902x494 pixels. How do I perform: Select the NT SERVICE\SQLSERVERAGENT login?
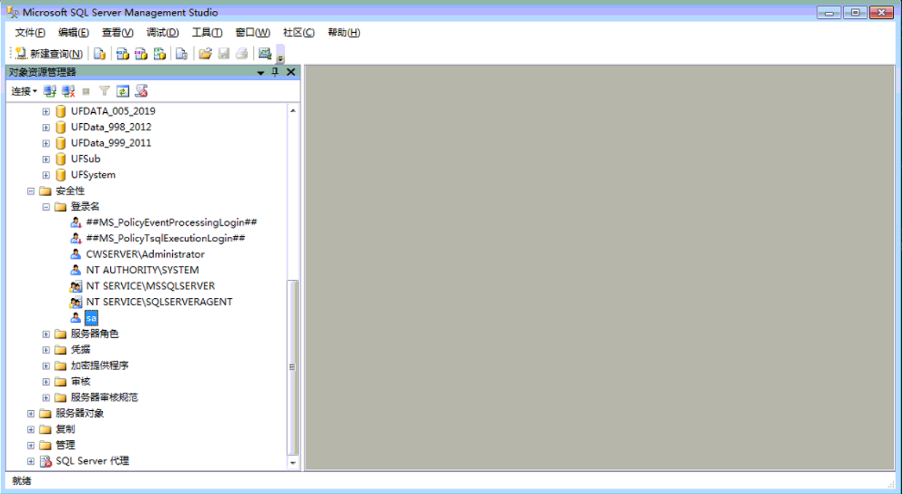[159, 302]
